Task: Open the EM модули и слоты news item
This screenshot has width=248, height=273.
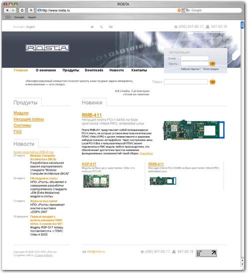Action: click(44, 178)
